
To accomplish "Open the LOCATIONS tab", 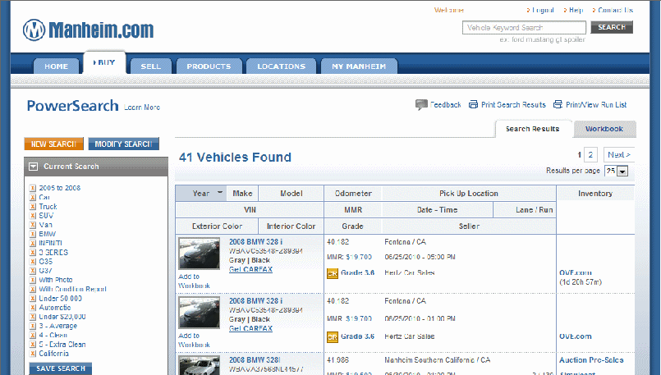I will [x=281, y=66].
